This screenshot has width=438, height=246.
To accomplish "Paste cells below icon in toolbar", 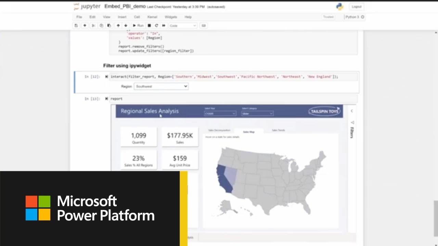I will click(109, 26).
